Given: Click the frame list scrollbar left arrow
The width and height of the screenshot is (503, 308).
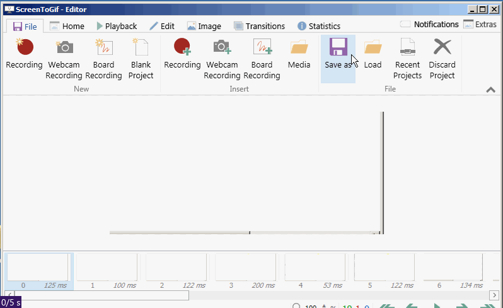Looking at the screenshot, I should click(x=9, y=295).
